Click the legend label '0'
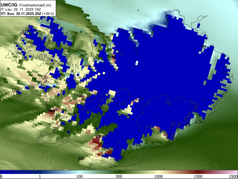Image resolution: width=238 pixels, height=179 pixels. (1, 176)
